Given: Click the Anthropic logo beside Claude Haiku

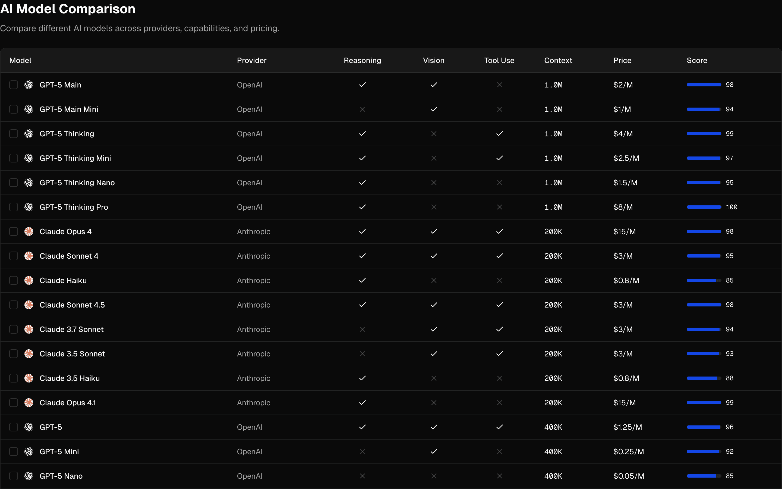Looking at the screenshot, I should click(29, 280).
